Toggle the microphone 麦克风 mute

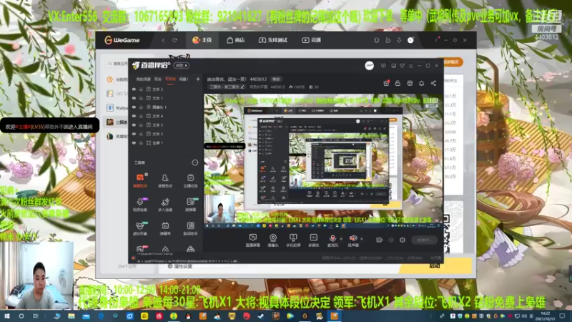point(332,240)
